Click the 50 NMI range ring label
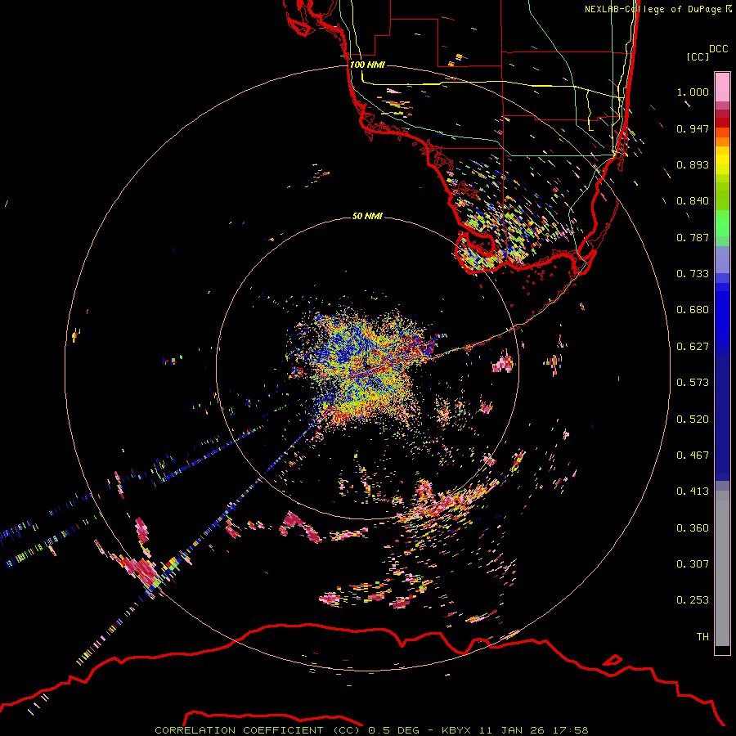 pos(367,216)
